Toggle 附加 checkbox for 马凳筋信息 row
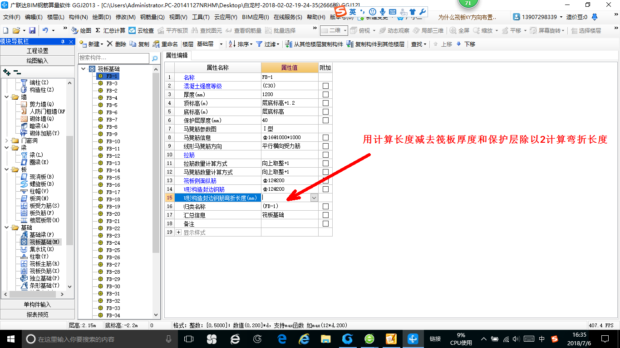620x348 pixels. [325, 137]
